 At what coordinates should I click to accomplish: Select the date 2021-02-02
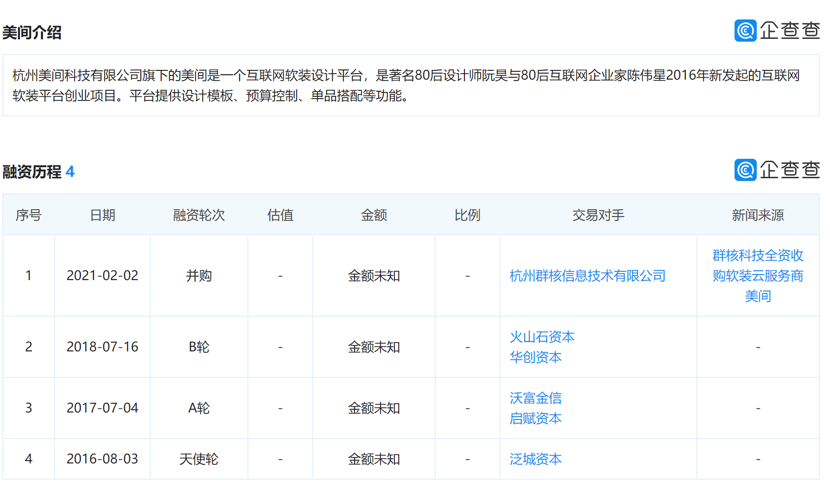click(x=102, y=276)
